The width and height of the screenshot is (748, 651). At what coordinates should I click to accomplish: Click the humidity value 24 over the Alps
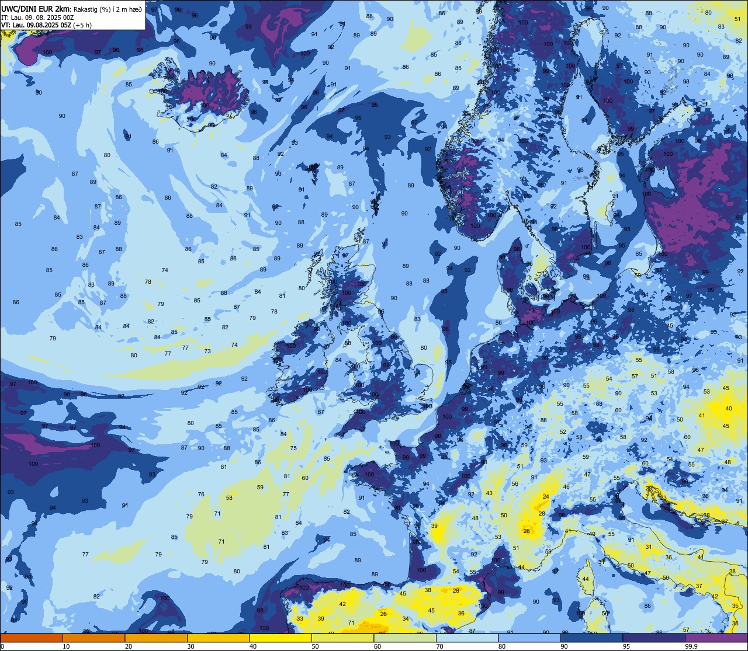click(545, 497)
